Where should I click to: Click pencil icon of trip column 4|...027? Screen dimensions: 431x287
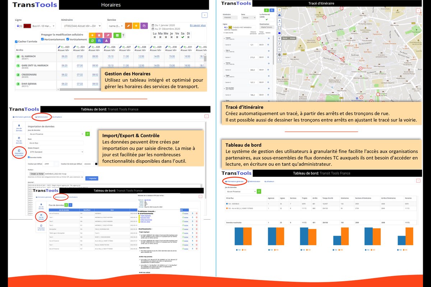click(121, 47)
